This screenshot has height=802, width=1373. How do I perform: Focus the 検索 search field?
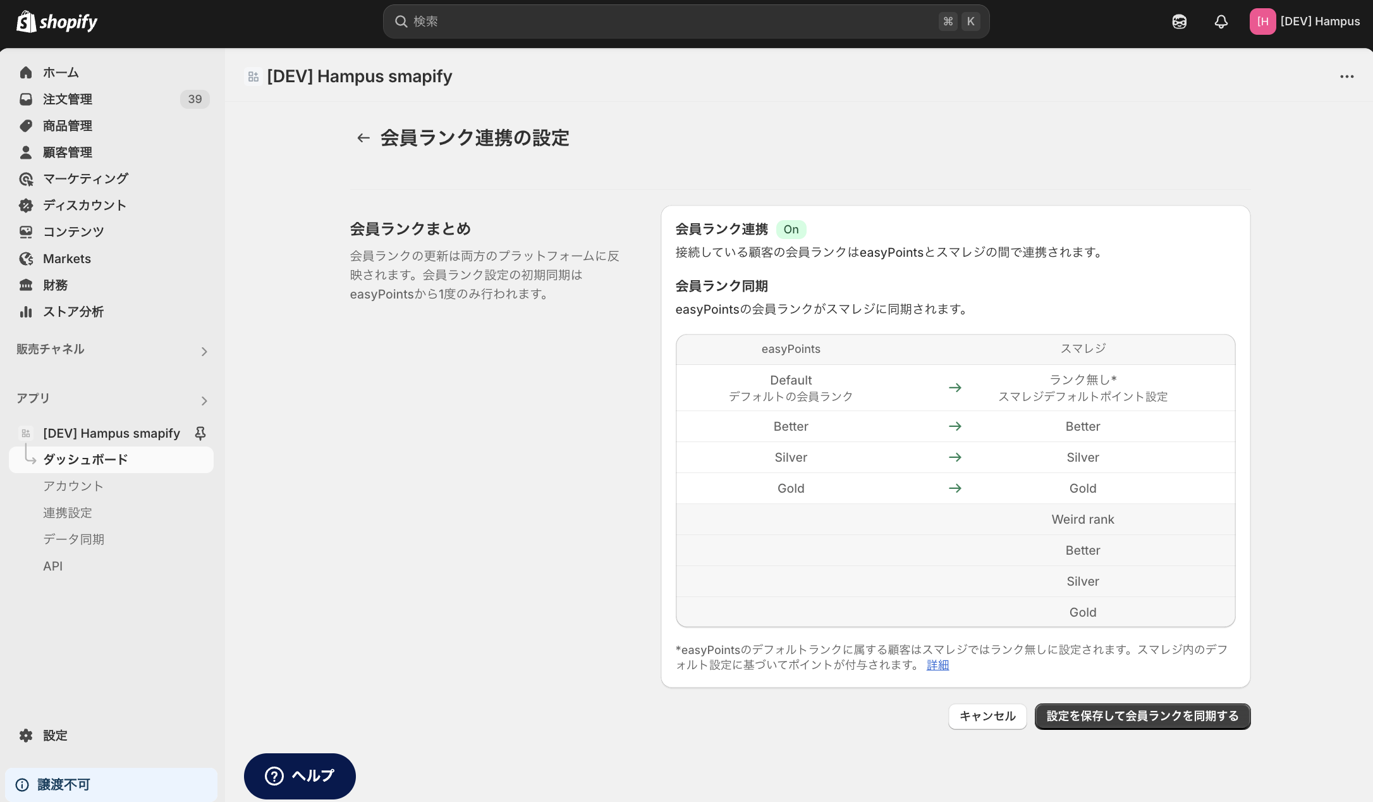coord(686,22)
